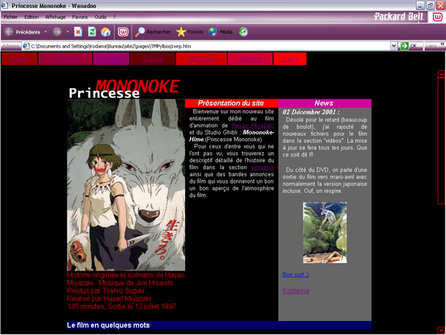Click the forest illustration thumbnail in News
446x335 pixels.
(325, 233)
